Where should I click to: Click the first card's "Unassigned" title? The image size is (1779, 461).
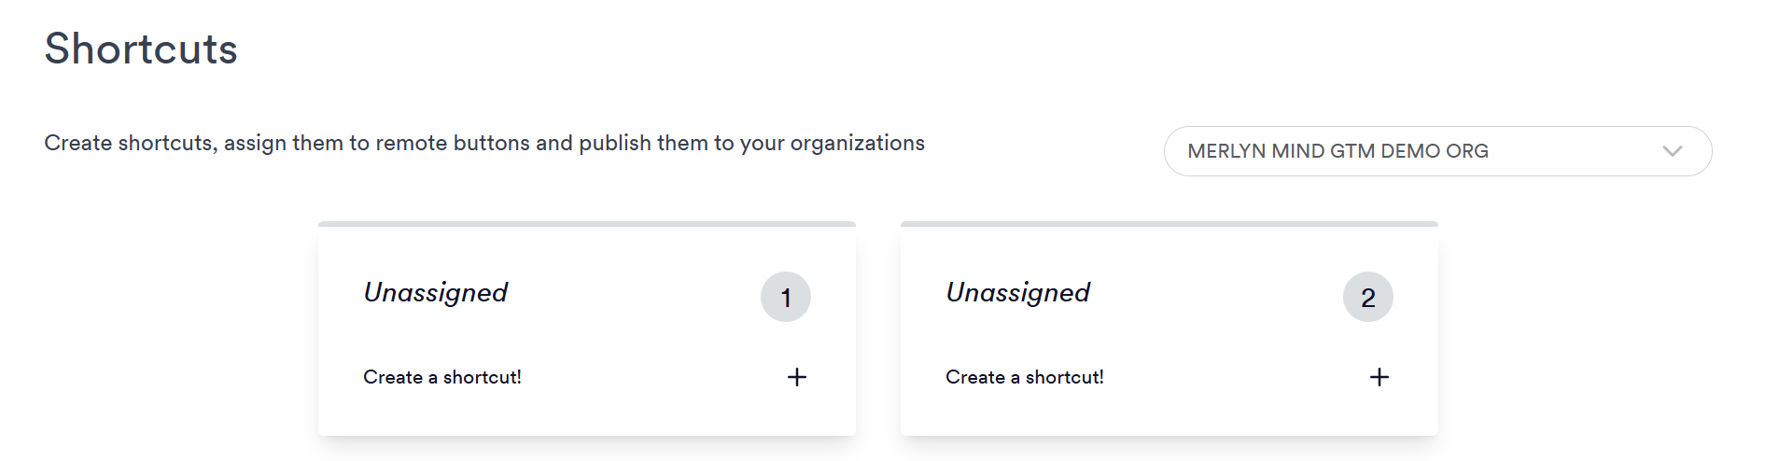pyautogui.click(x=435, y=293)
